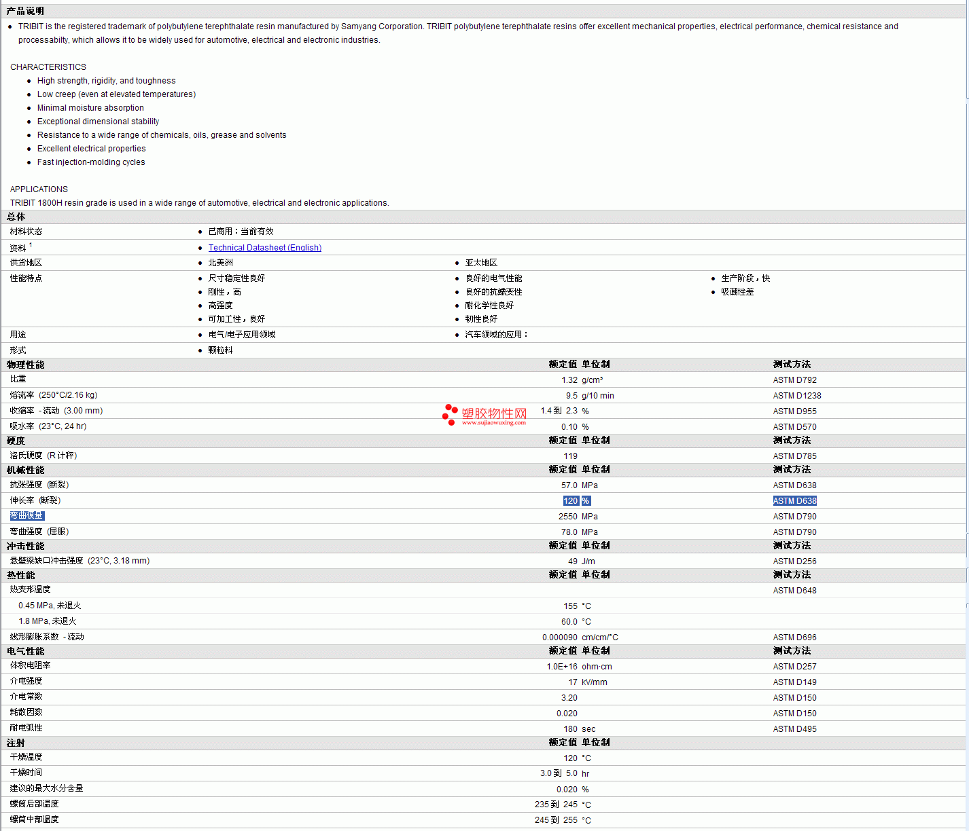Image resolution: width=969 pixels, height=831 pixels.
Task: Click the 北美洲 region entry
Action: [221, 263]
